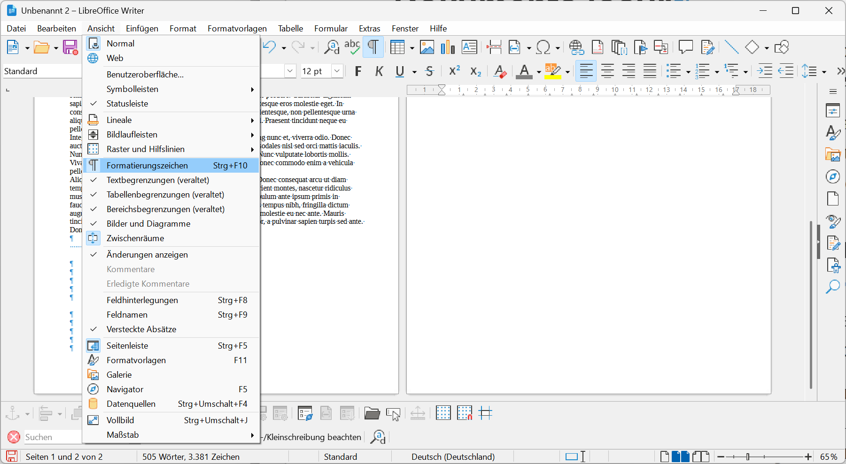Select Web view in Ansicht menu
The height and width of the screenshot is (464, 846).
click(171, 58)
